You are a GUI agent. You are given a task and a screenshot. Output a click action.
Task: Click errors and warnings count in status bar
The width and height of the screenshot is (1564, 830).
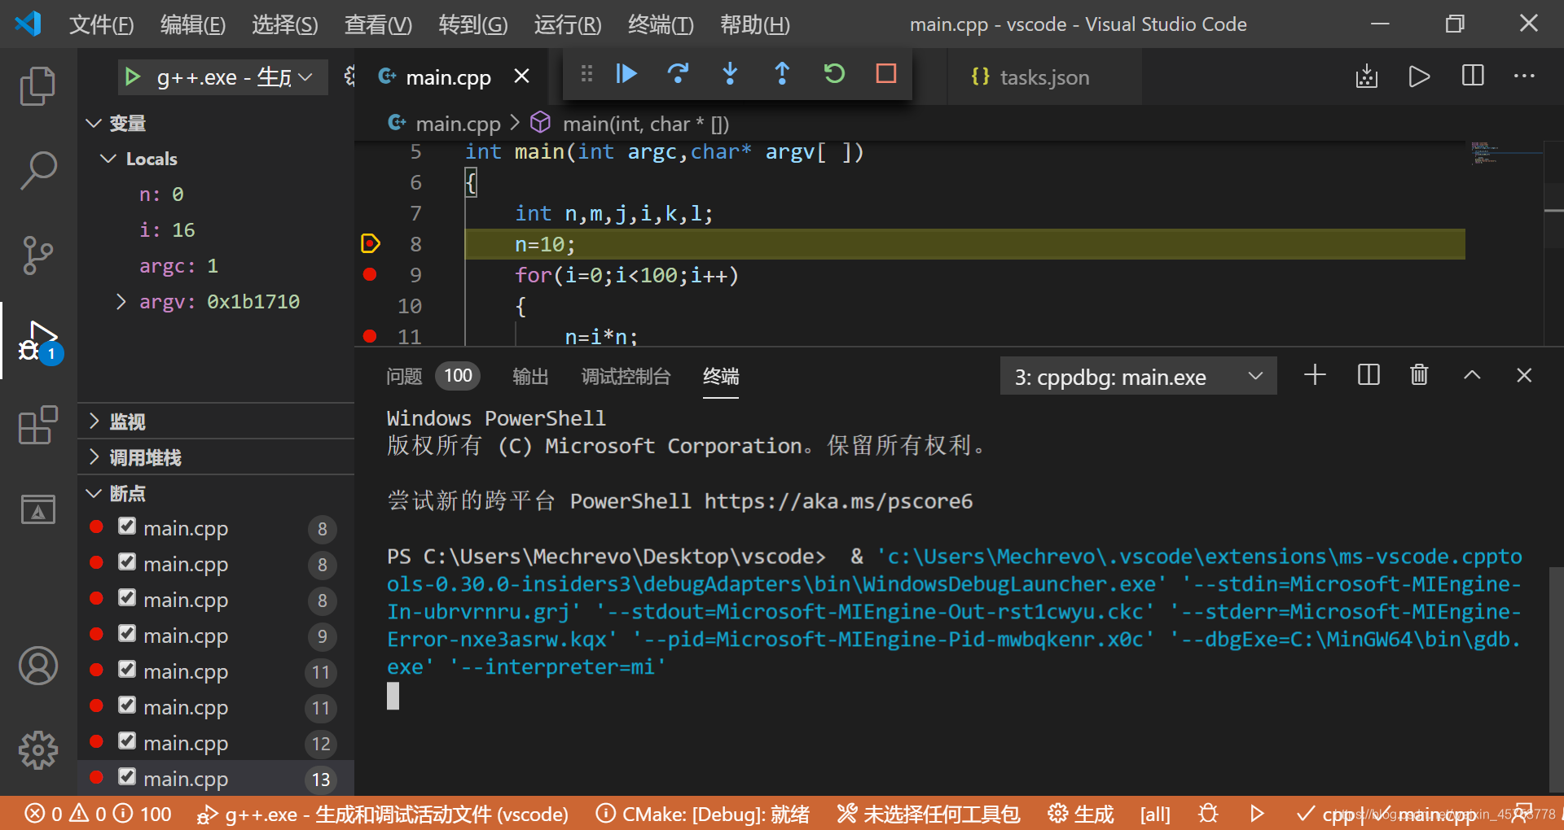tap(98, 814)
